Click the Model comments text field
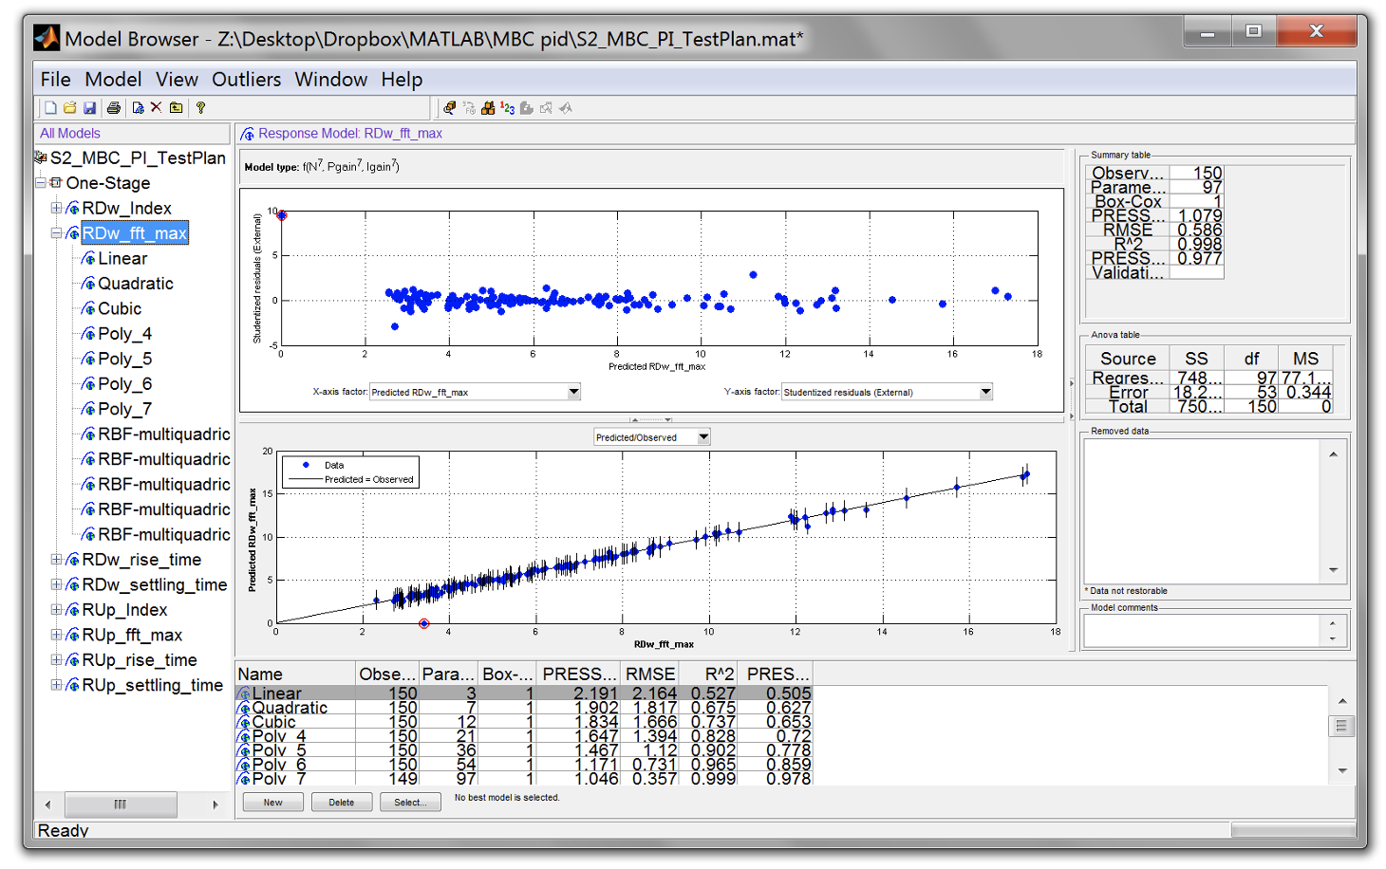1386x869 pixels. [x=1201, y=631]
